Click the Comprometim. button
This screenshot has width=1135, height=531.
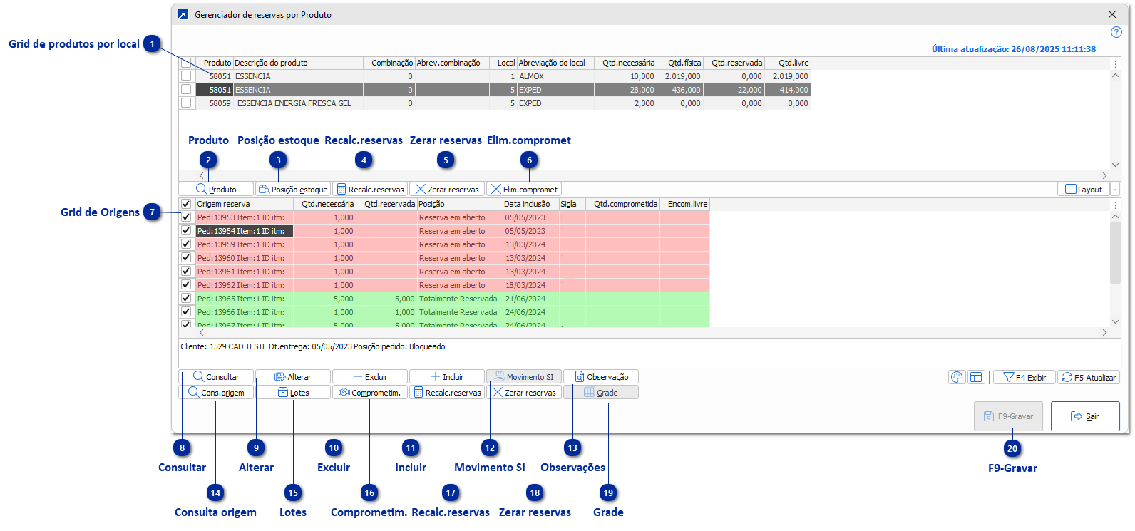(370, 393)
